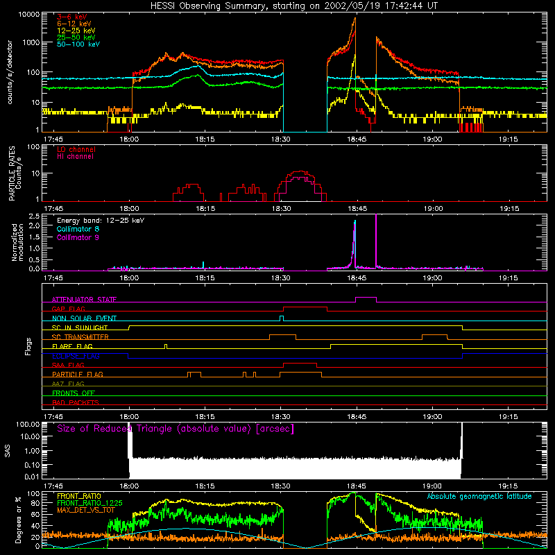Click the SC_TRANSMITTER flag label

80,336
